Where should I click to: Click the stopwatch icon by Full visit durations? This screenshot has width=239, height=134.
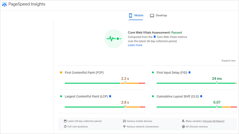[x=65, y=127]
